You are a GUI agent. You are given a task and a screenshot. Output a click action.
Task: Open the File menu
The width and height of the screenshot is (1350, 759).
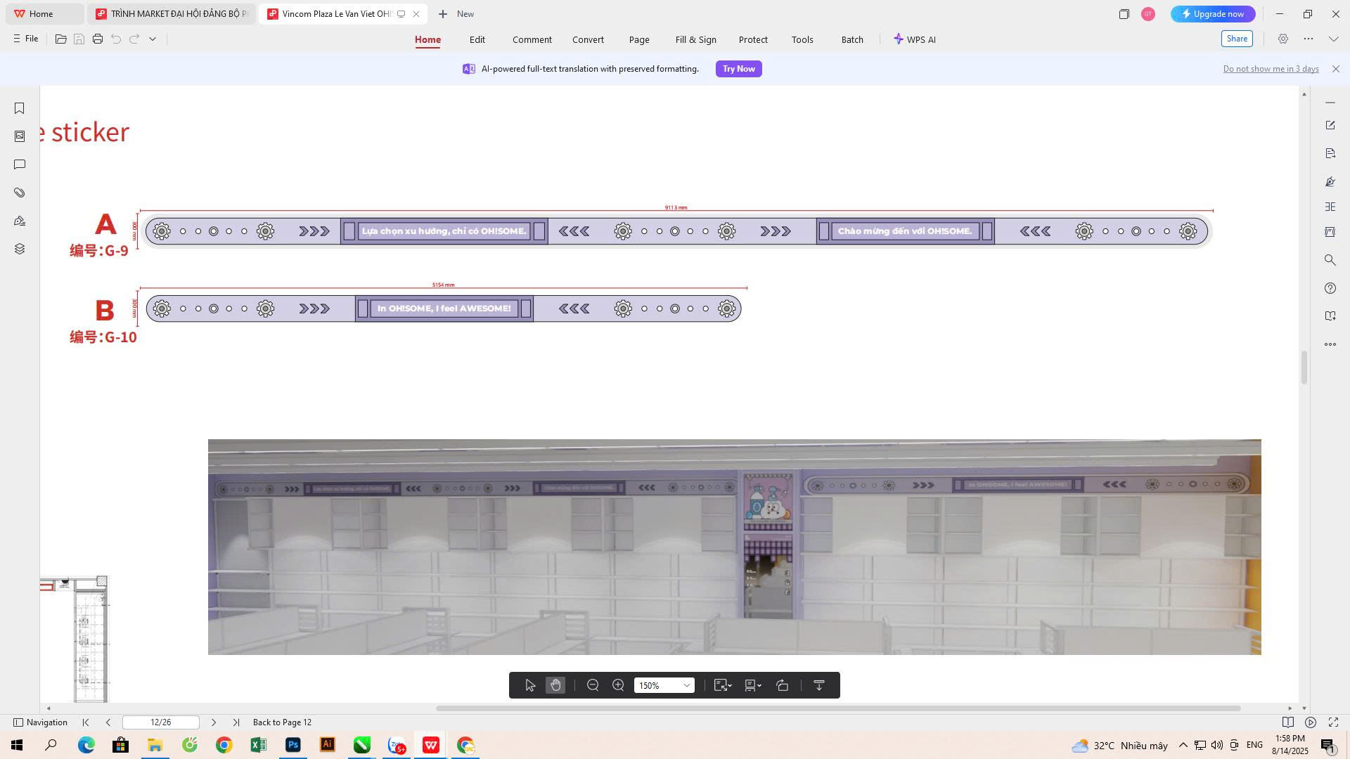click(x=26, y=39)
